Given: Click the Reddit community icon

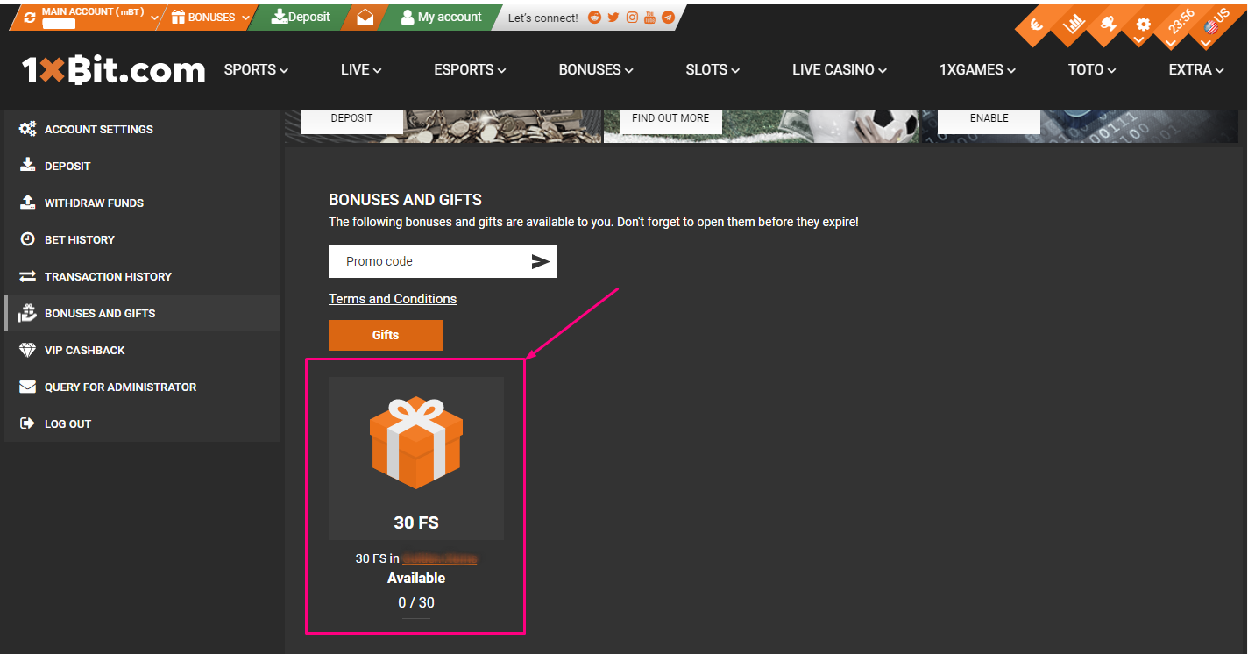Looking at the screenshot, I should click(594, 17).
